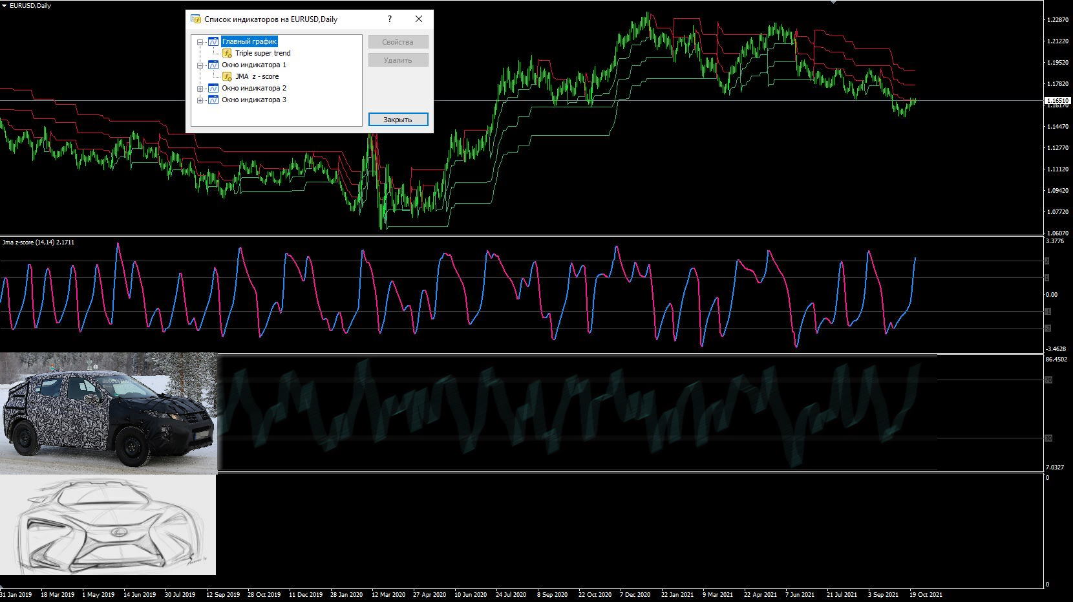
Task: Click the Свойства button
Action: (398, 42)
